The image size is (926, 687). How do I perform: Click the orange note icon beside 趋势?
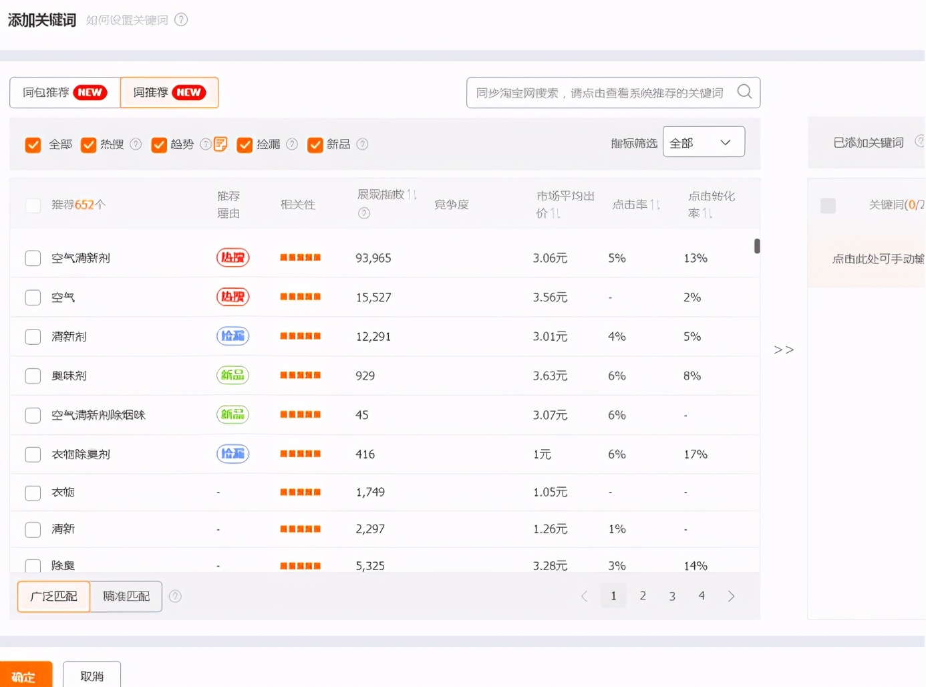[x=220, y=144]
